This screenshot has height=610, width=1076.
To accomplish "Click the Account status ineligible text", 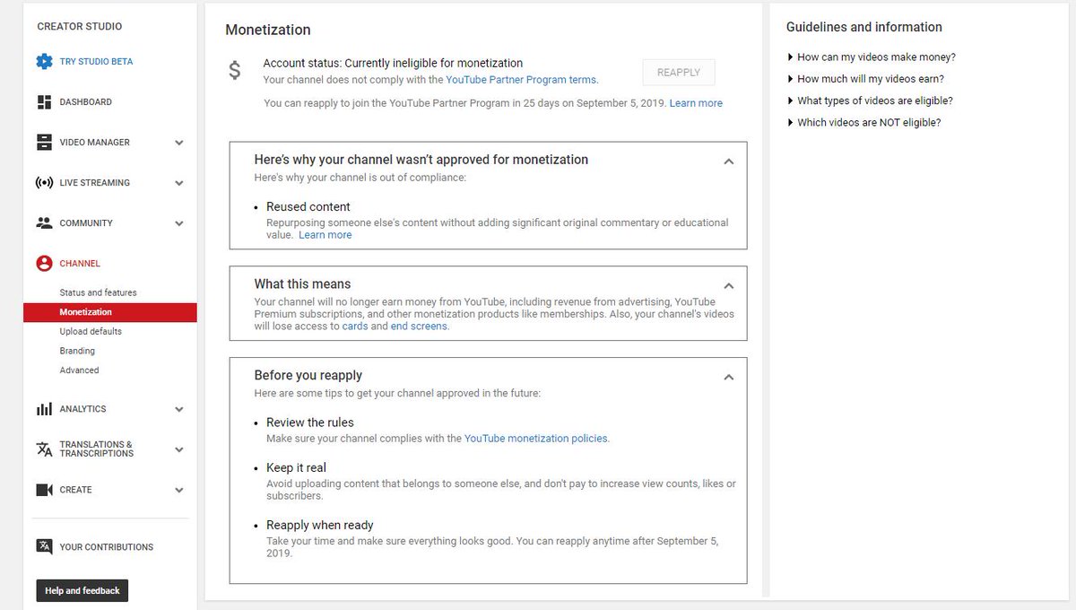I will point(393,64).
